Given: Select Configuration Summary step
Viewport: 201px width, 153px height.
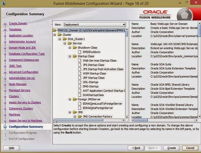Looking at the screenshot, I should tap(26, 127).
